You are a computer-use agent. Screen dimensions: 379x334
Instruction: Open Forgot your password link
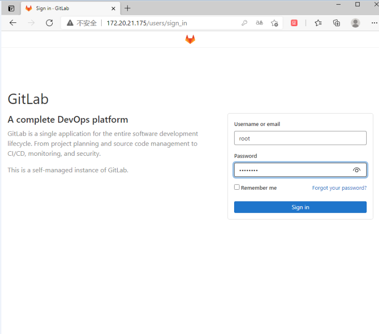tap(340, 188)
